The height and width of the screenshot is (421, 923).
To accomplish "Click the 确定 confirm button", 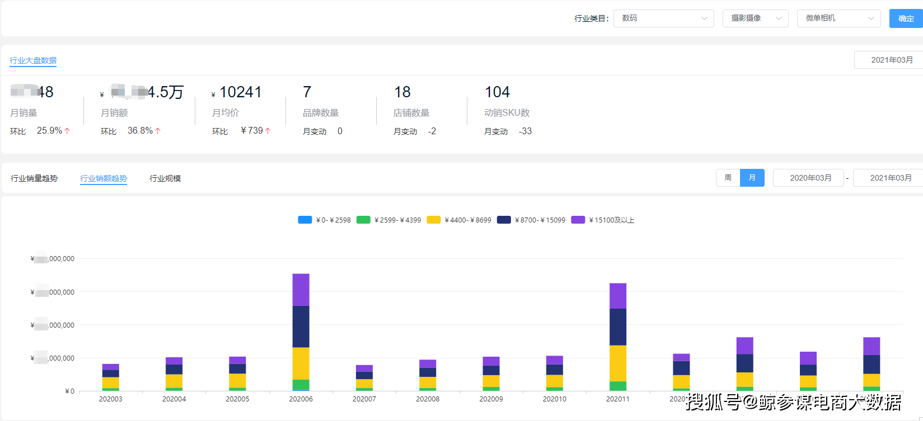I will coord(906,18).
